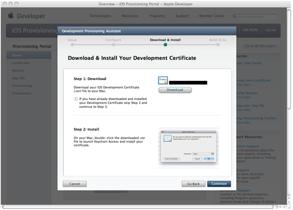Click the Developer Developer logo text
Viewport: 293px width, 210px height.
point(31,16)
